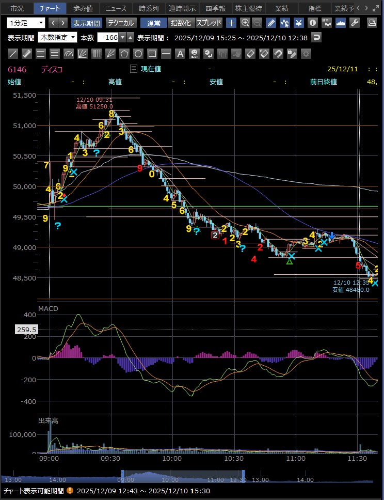The height and width of the screenshot is (500, 384).
Task: Click the printer icon
Action: [372, 23]
